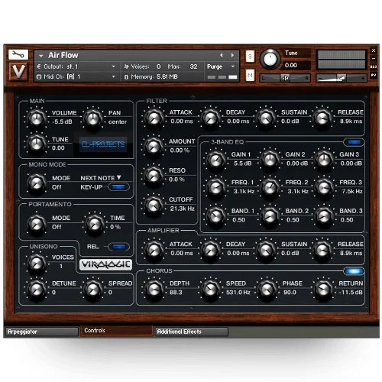Viewport: 382px width, 382px height.
Task: Toggle the REL. switch
Action: tap(118, 247)
